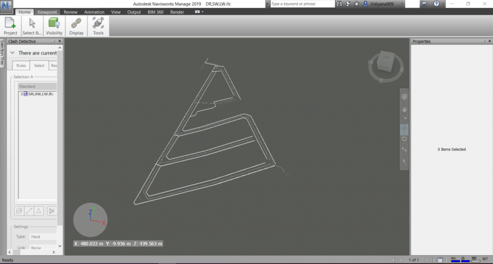Select the Look Around tool
The image size is (493, 264).
(x=404, y=139)
